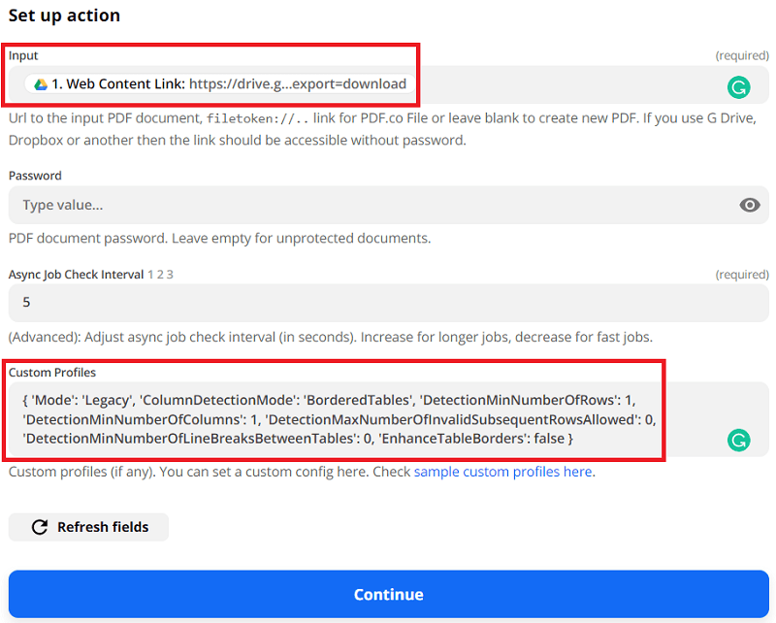The width and height of the screenshot is (776, 623).
Task: Click the Grammarly icon beside the Input field
Action: tap(738, 86)
